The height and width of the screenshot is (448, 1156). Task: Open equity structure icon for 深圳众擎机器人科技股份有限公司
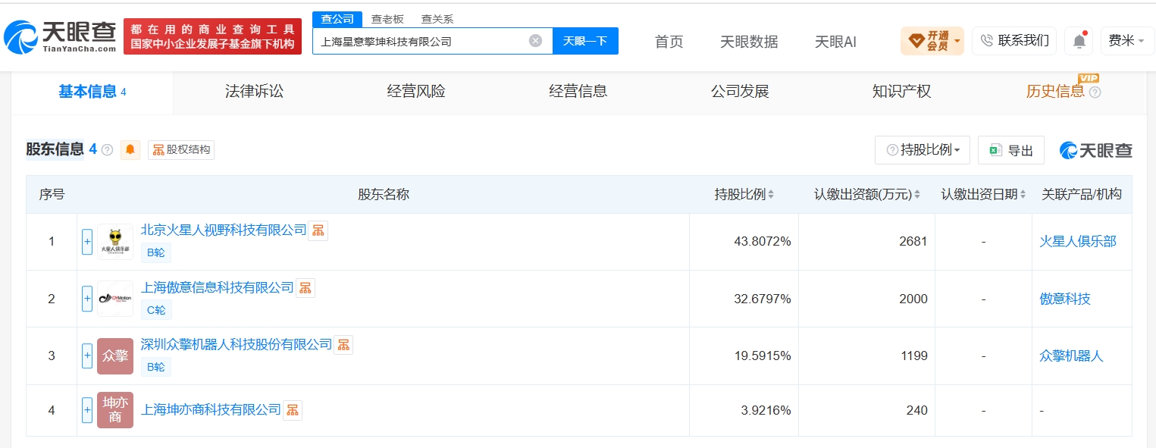[x=343, y=345]
